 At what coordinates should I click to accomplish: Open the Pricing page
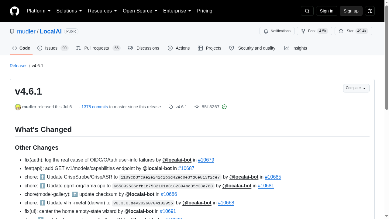pos(205,11)
